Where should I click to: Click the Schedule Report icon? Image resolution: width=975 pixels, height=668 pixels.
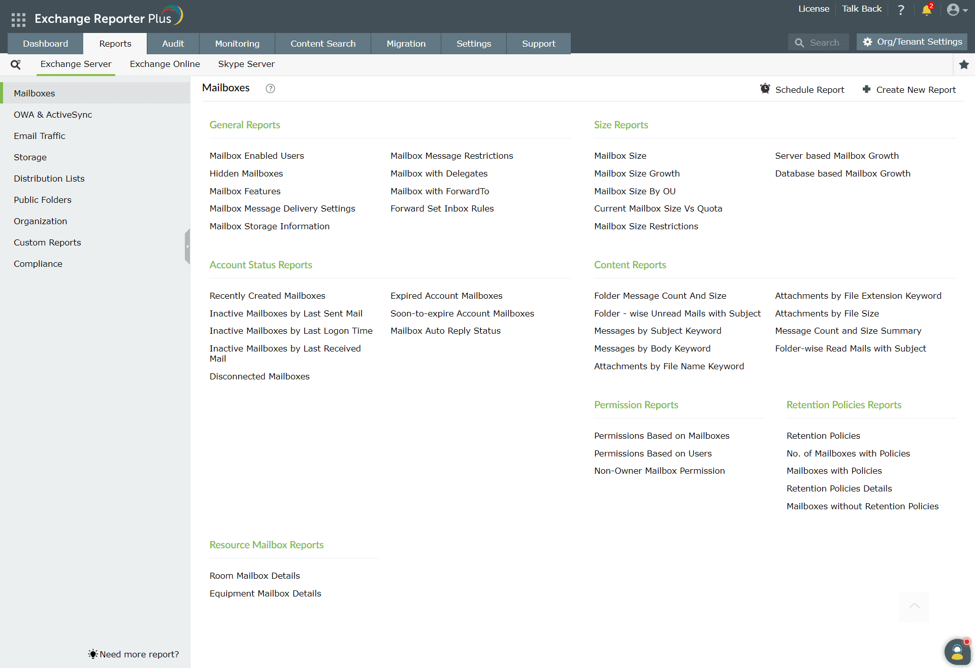pyautogui.click(x=765, y=89)
